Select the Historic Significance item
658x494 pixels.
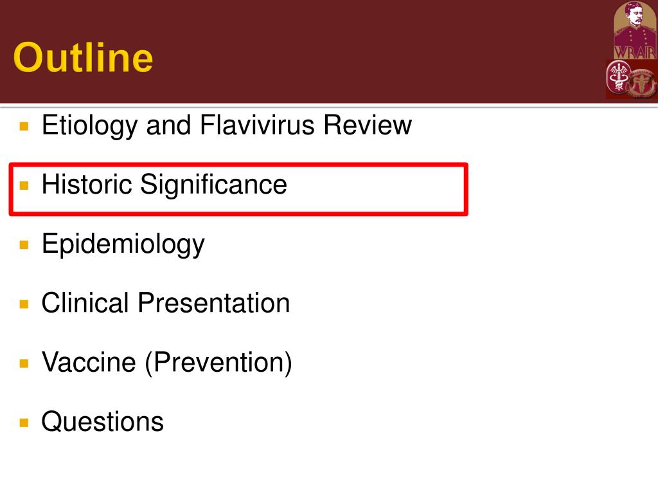click(164, 185)
